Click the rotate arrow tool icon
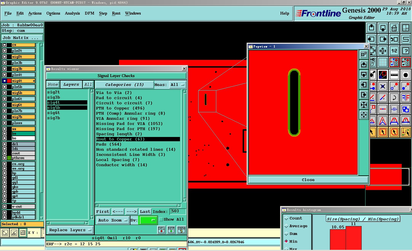This screenshot has height=251, width=412. (x=394, y=98)
